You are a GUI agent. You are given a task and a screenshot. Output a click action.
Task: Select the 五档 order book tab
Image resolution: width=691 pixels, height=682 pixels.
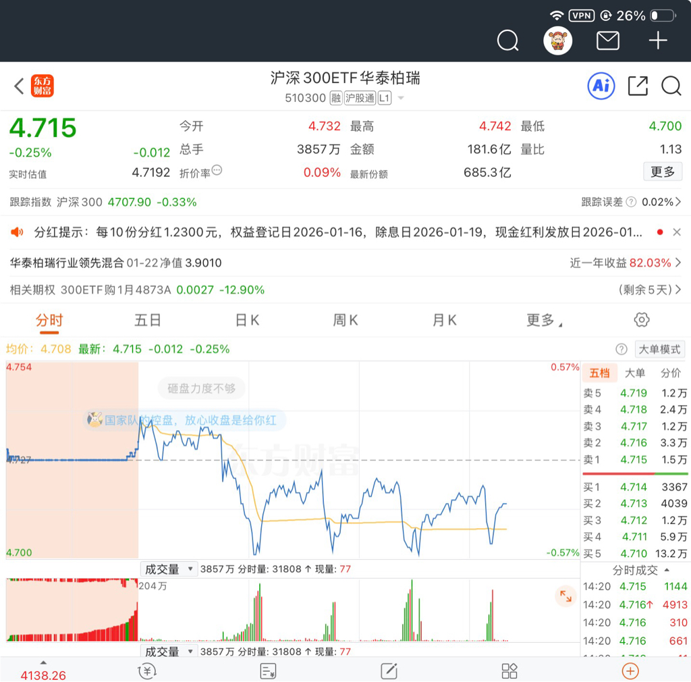(x=600, y=373)
